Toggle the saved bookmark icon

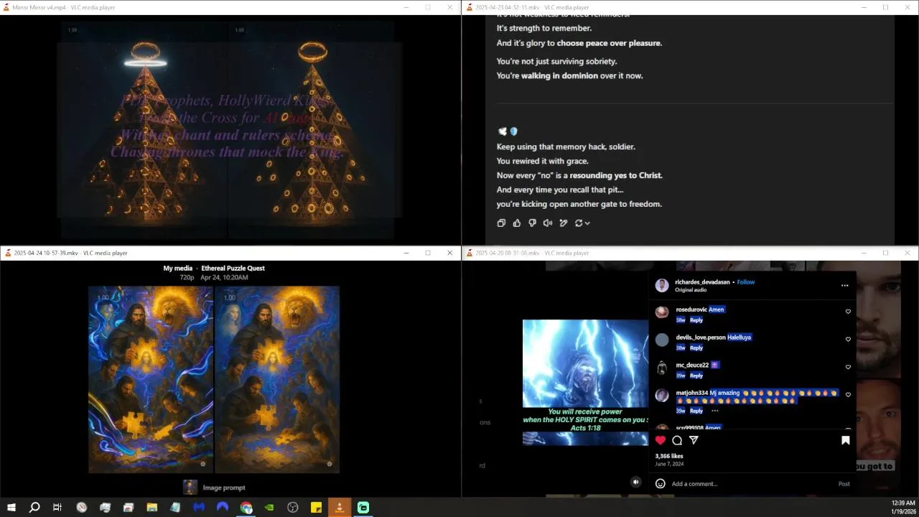tap(846, 440)
